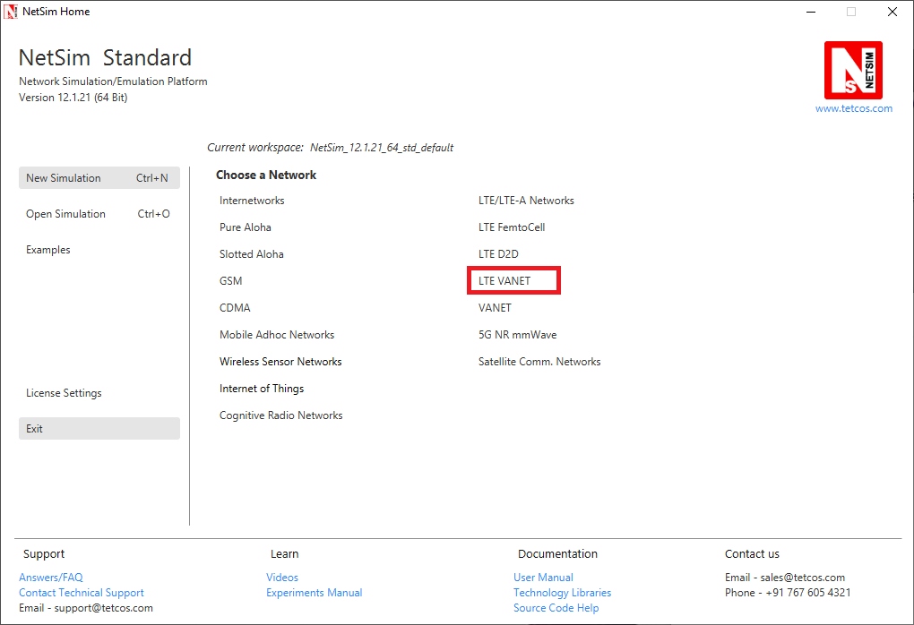Select Open Simulation in the side menu

(x=99, y=214)
